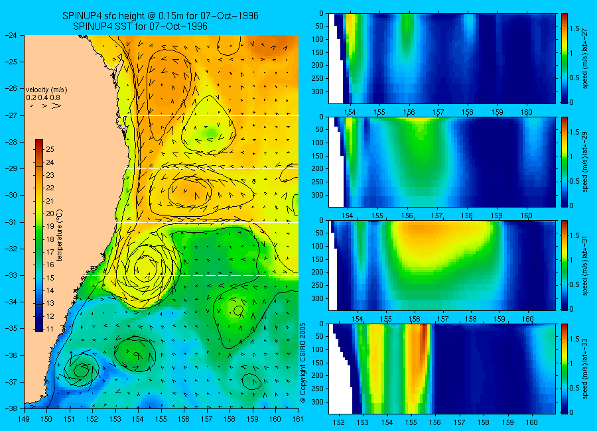
Task: Click the "0.2 0.4 0.8" velocity scale values
Action: pos(43,98)
